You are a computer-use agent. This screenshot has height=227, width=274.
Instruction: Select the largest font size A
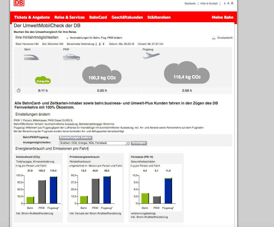[x=232, y=3]
